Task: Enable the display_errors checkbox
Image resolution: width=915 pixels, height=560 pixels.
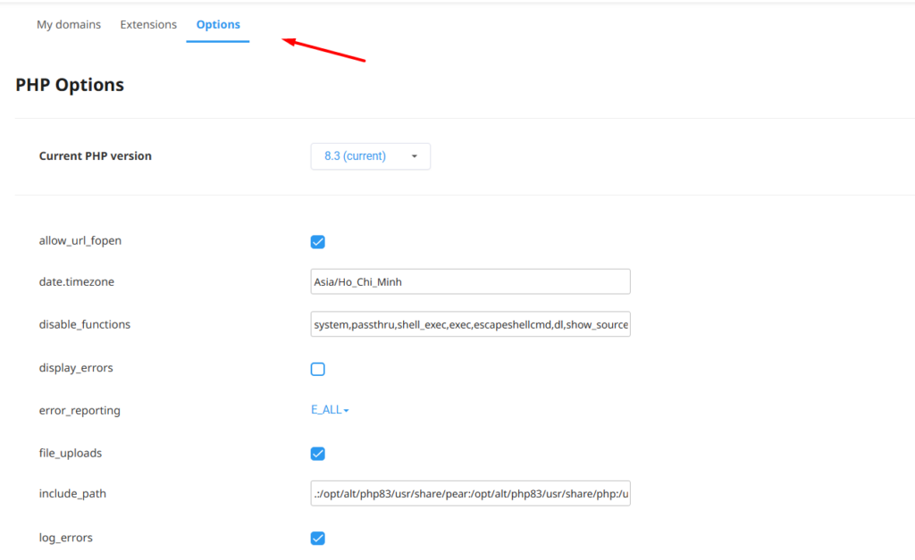Action: click(318, 369)
